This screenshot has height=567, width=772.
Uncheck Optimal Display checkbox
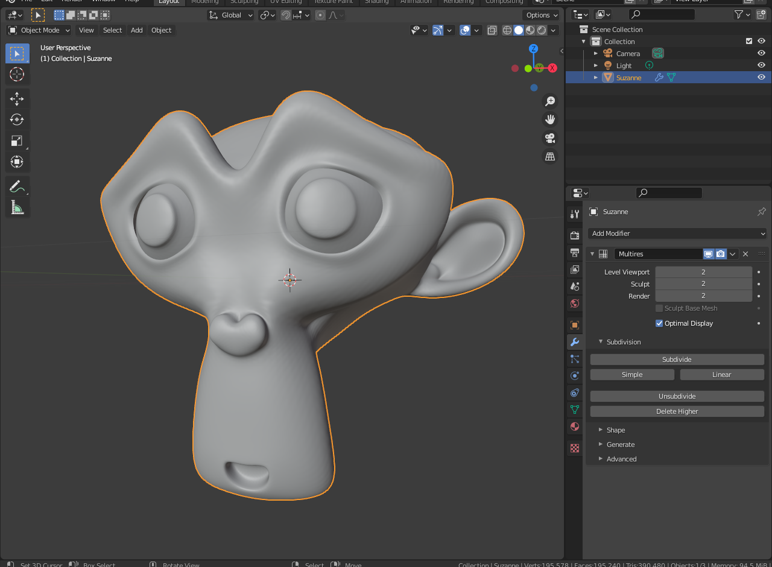659,323
